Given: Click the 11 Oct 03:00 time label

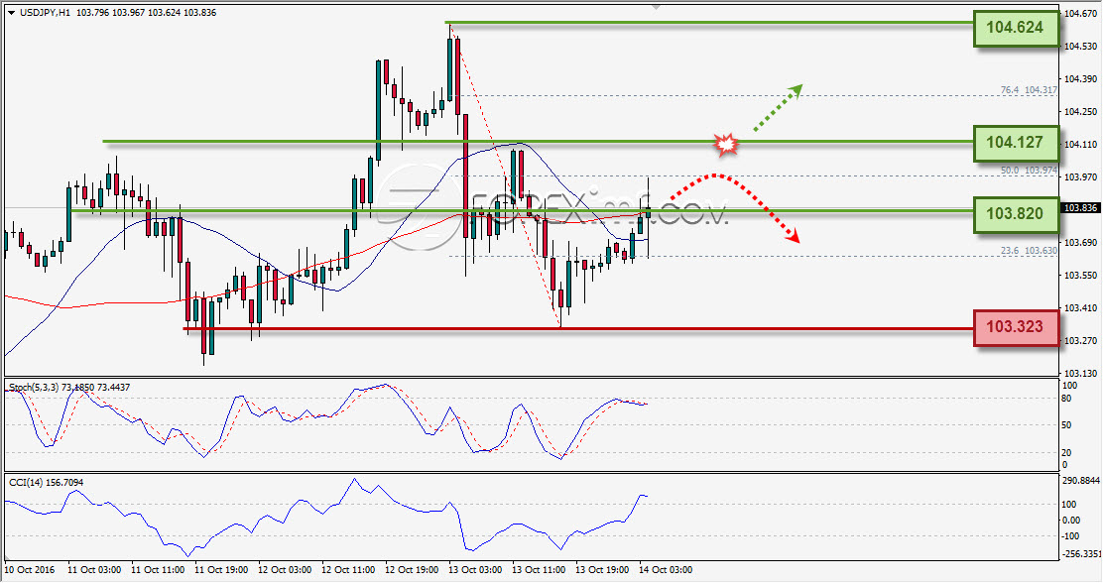Looking at the screenshot, I should tap(94, 570).
